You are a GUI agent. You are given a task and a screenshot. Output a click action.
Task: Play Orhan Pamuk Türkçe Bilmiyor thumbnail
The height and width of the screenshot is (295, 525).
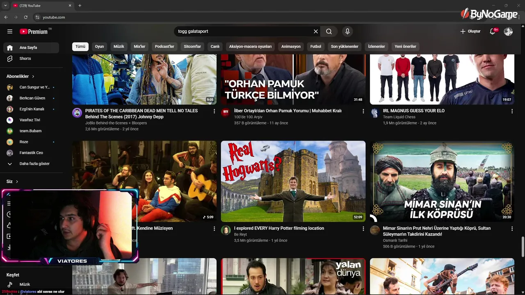pyautogui.click(x=293, y=79)
